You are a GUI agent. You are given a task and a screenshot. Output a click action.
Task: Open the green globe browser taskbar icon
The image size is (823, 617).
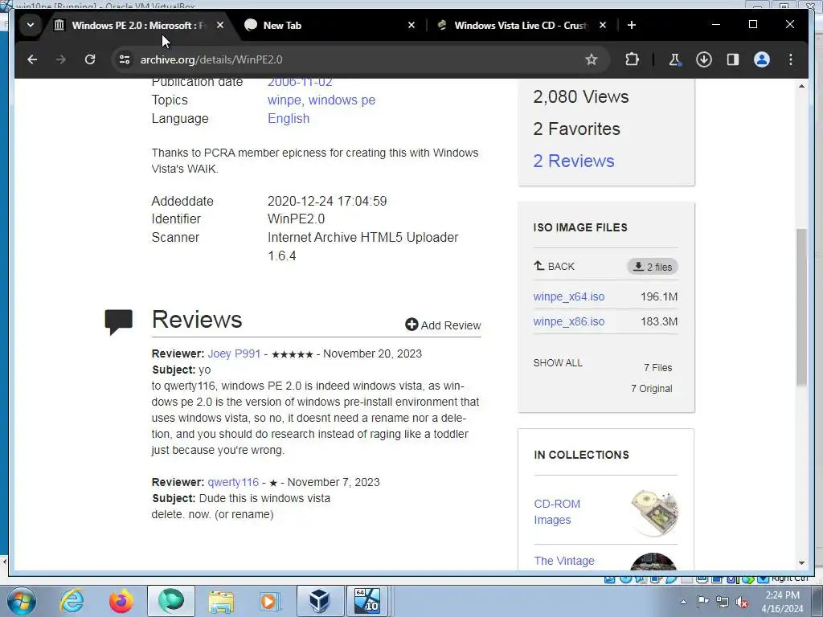pos(171,601)
